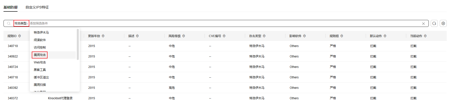The height and width of the screenshot is (103, 449).
Task: Pick Web攻击 option in dropdown
Action: point(40,62)
